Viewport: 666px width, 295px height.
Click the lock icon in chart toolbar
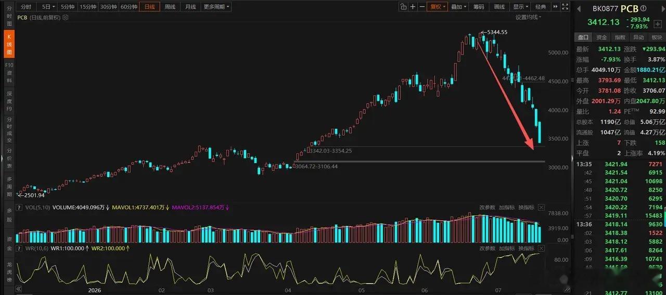click(x=403, y=7)
